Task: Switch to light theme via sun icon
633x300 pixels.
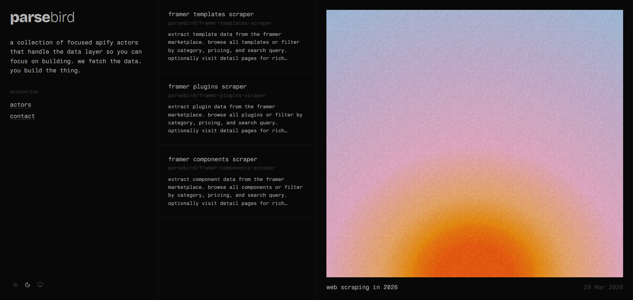Action: click(15, 285)
